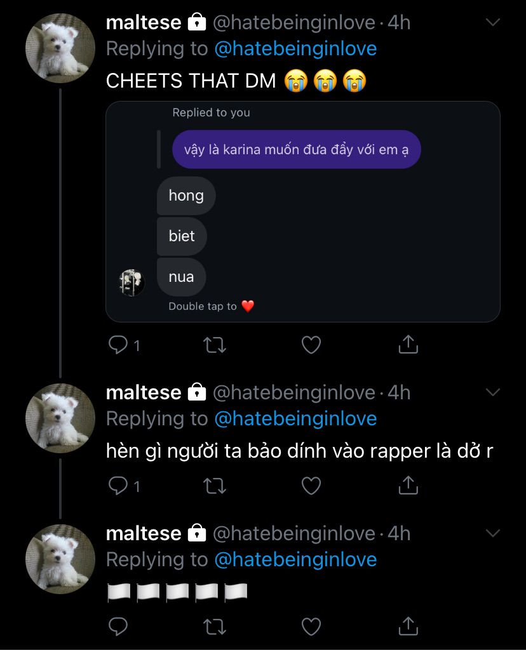Tap the @hatebeinginlove link above white flags
Image resolution: width=526 pixels, height=650 pixels.
click(295, 560)
